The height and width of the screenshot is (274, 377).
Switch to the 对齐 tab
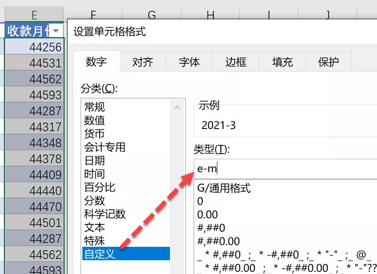(142, 62)
